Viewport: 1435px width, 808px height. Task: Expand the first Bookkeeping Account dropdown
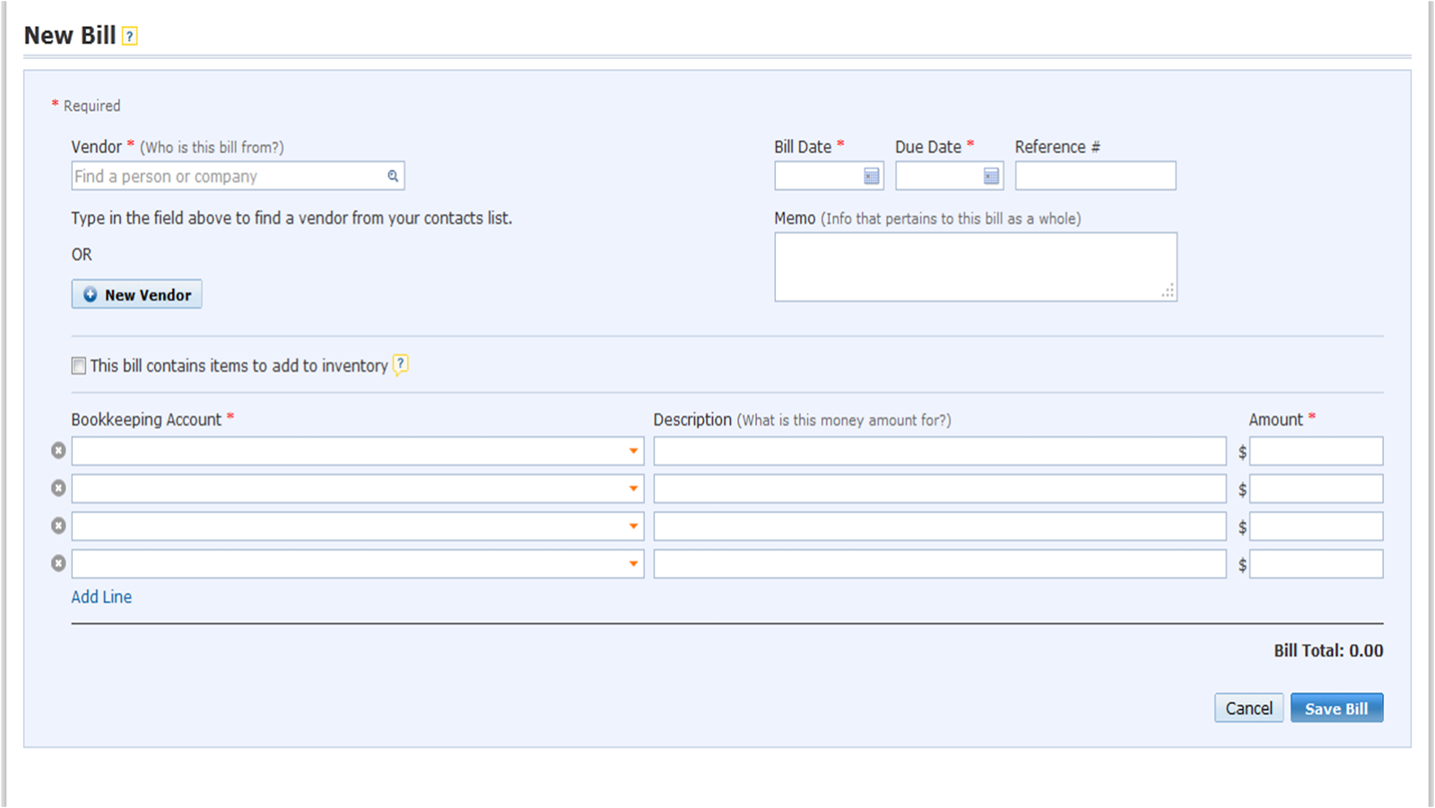[633, 451]
